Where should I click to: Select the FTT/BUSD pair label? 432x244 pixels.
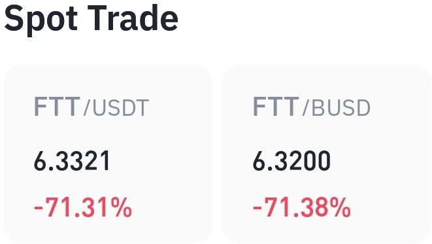pyautogui.click(x=312, y=107)
